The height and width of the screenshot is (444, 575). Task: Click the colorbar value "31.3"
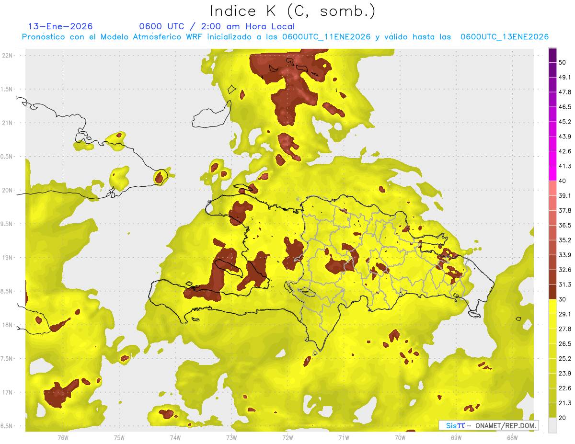point(565,285)
